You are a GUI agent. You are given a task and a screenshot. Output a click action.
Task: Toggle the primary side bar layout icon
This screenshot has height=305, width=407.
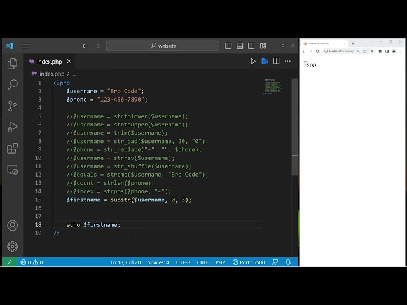pos(228,46)
